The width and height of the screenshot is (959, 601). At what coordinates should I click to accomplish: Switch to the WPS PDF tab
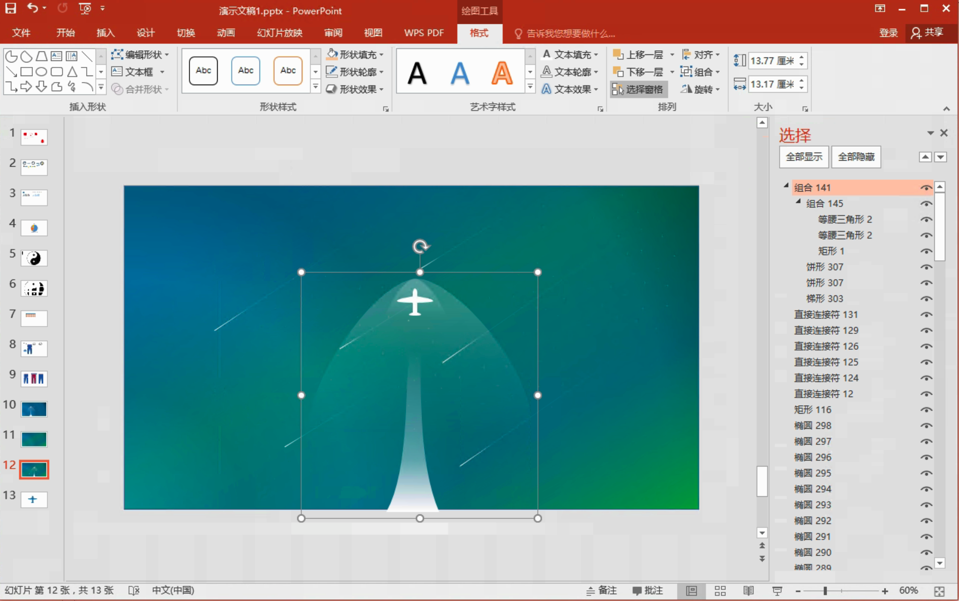click(424, 33)
